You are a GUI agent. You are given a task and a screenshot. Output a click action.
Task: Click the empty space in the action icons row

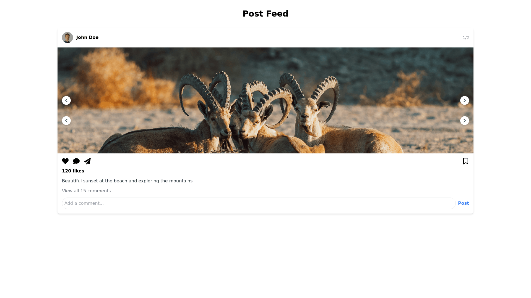click(x=277, y=161)
